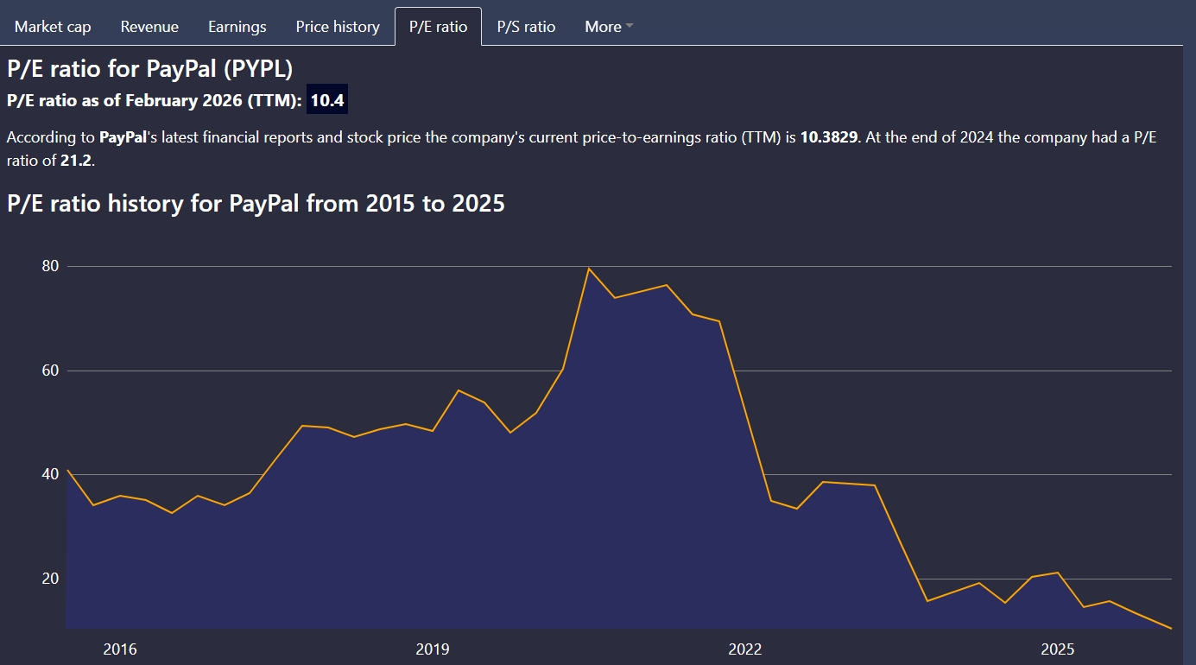This screenshot has height=665, width=1196.
Task: Click the 2022 x-axis label
Action: tap(745, 649)
